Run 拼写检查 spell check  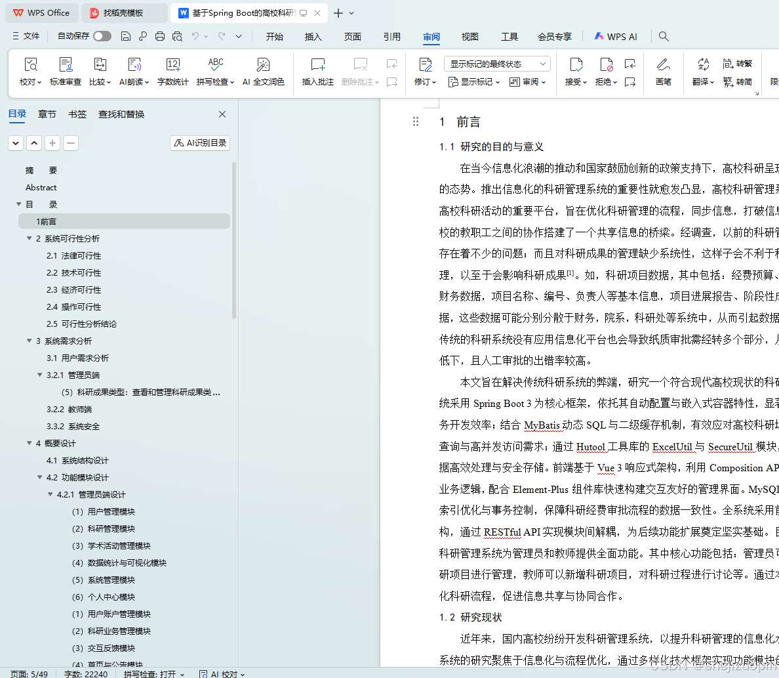(215, 72)
